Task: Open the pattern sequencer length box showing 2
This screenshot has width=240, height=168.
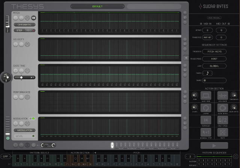Action: (x=190, y=156)
